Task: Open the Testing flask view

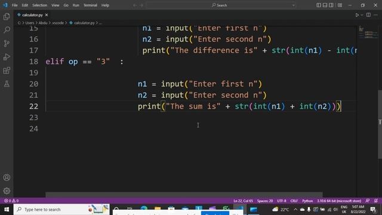Action: pos(7,84)
